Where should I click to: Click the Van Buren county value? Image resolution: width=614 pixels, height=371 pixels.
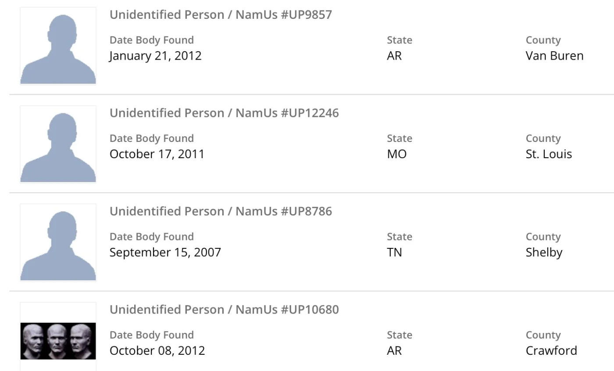click(554, 56)
